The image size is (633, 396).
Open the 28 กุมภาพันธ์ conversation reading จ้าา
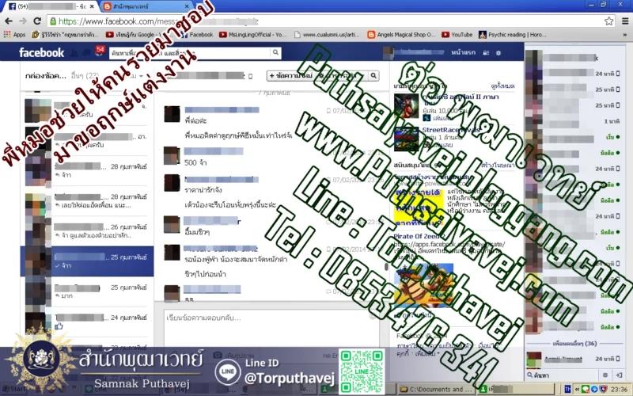[87, 170]
